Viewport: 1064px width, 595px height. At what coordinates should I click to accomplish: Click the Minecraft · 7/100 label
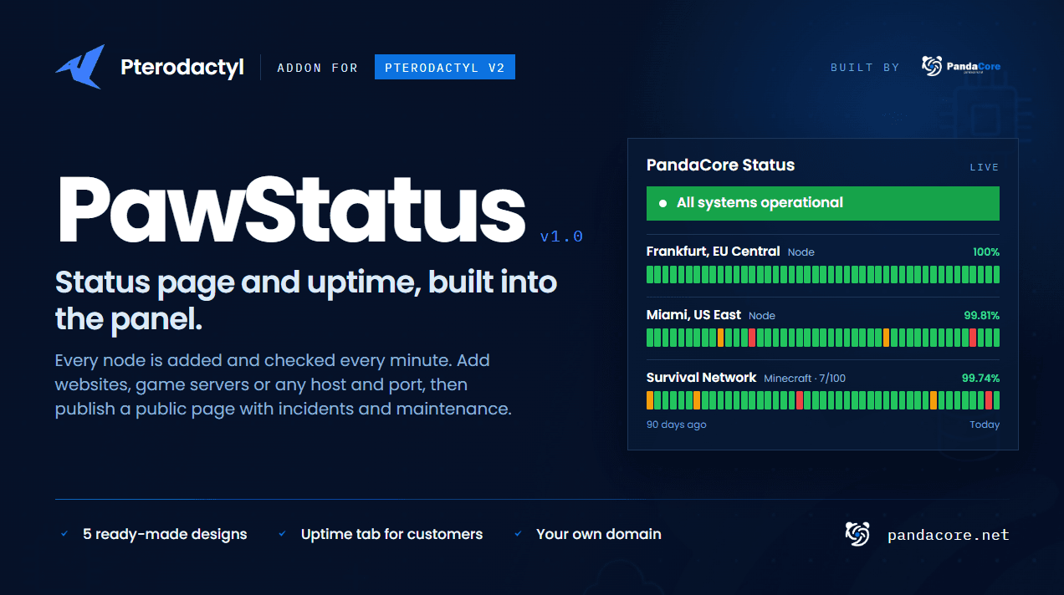click(x=805, y=379)
